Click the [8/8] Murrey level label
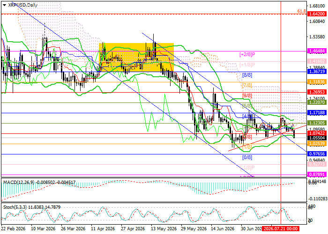 (247, 75)
